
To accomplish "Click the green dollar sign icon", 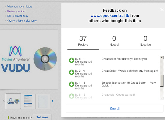I will point(8,118).
